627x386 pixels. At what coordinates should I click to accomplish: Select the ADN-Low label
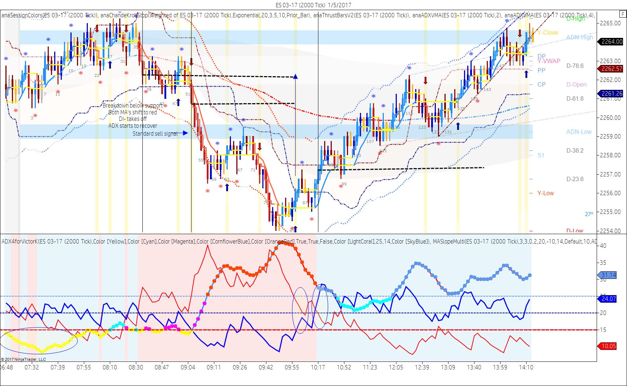point(579,132)
